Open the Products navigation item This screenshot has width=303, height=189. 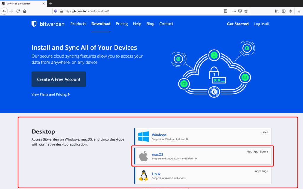click(78, 24)
